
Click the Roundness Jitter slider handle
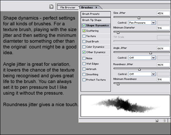(140, 69)
